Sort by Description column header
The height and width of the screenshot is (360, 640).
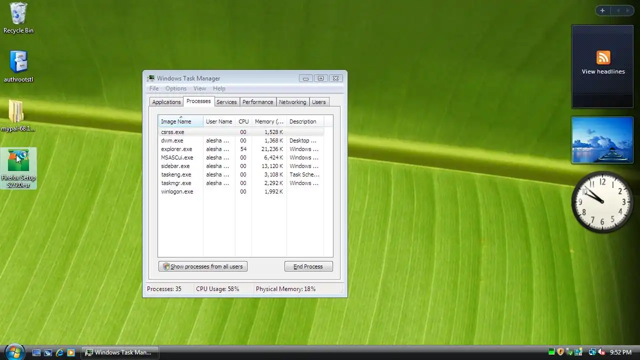click(x=305, y=121)
